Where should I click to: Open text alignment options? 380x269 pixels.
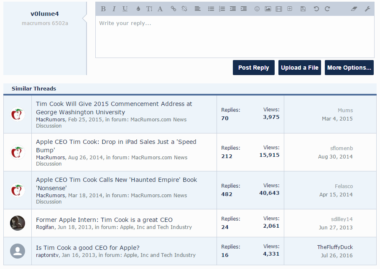point(197,9)
